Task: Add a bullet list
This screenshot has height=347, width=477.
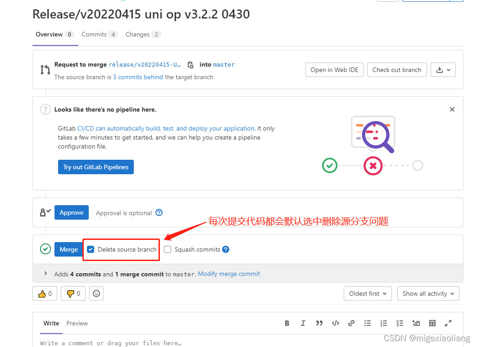Action: (368, 323)
